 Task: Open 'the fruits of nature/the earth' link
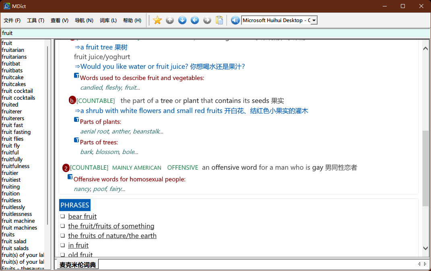112,236
